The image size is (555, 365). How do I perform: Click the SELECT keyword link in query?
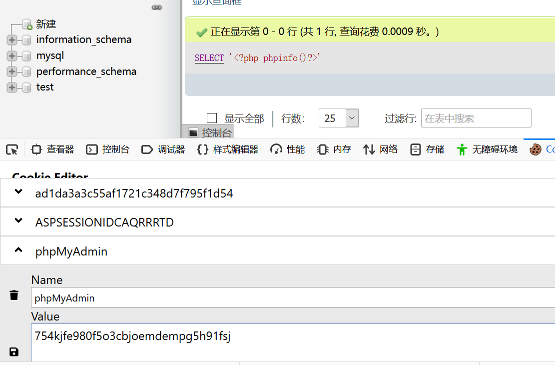[x=209, y=58]
